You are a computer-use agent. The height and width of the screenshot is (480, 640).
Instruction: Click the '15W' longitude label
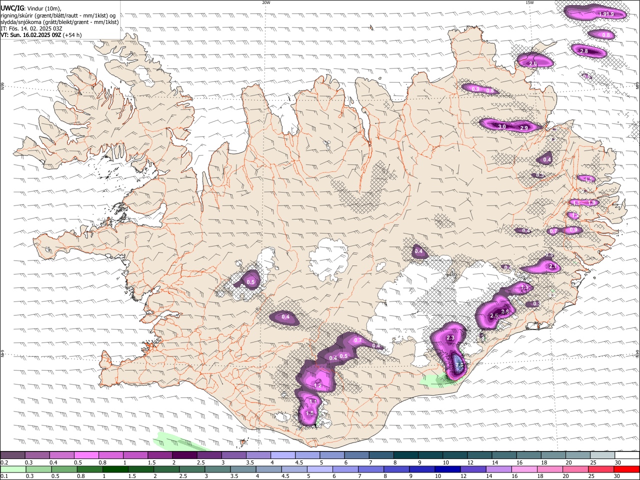tap(529, 2)
